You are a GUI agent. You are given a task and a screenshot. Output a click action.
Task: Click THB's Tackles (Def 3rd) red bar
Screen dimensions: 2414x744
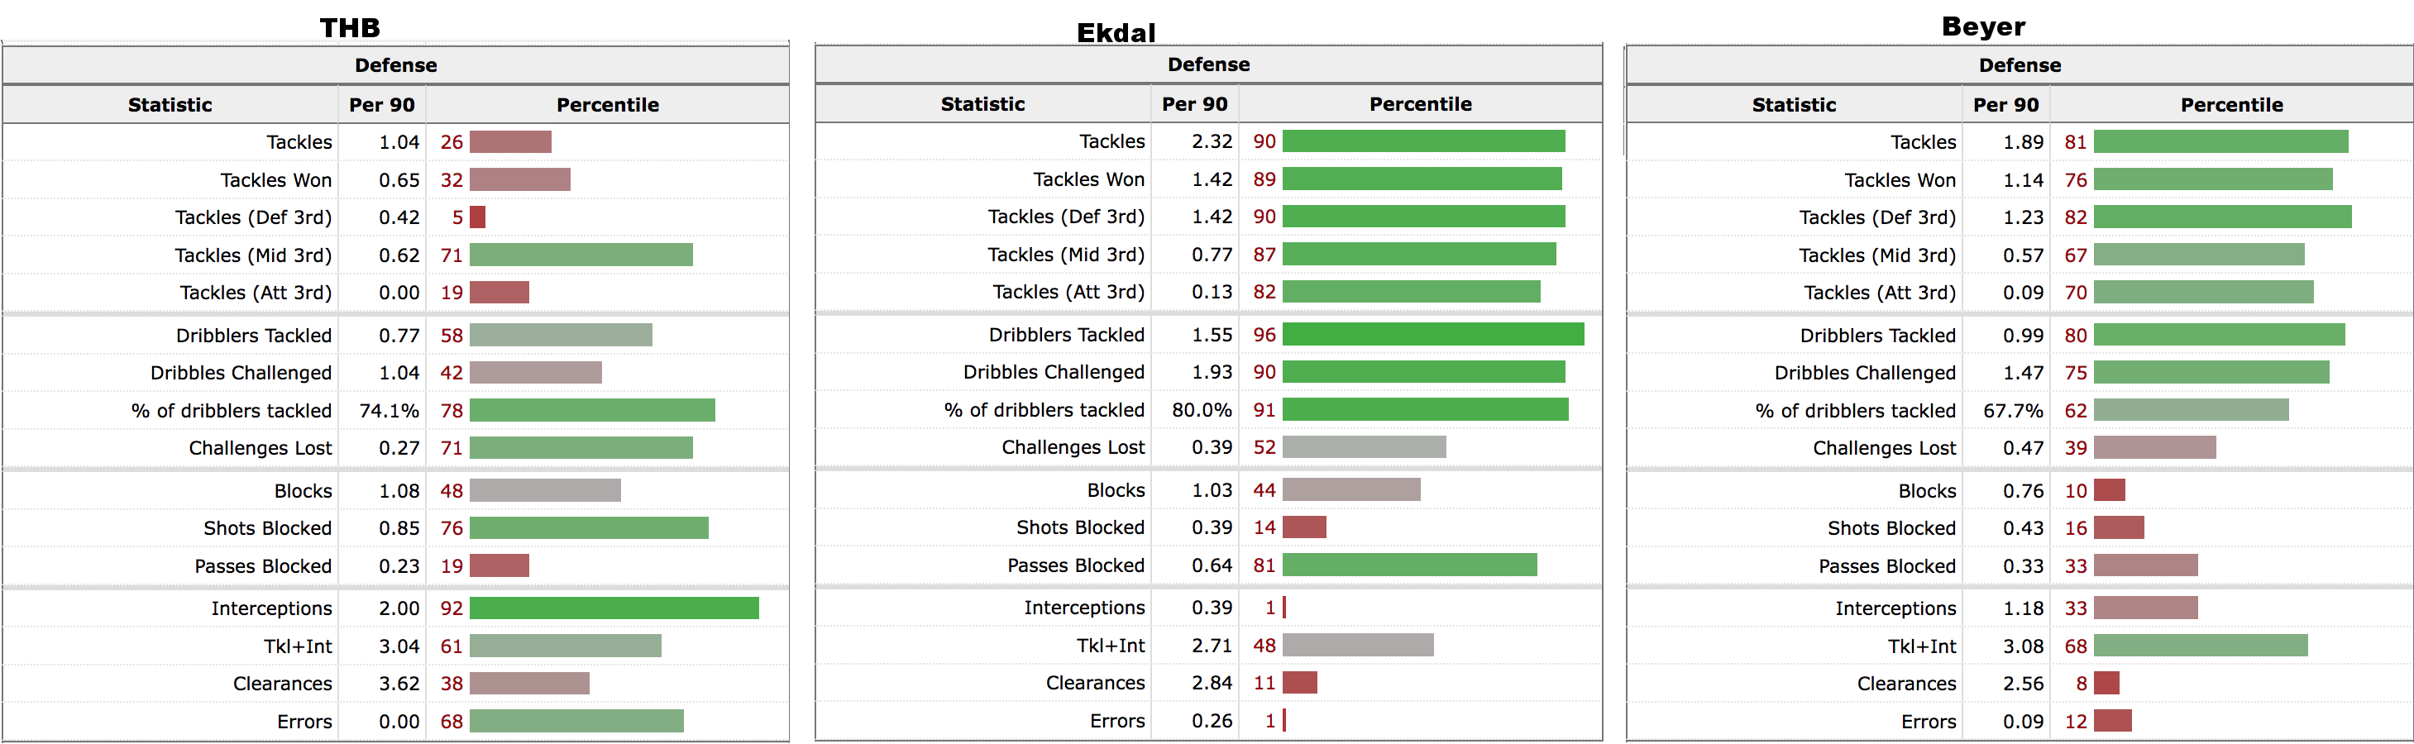[x=477, y=217]
